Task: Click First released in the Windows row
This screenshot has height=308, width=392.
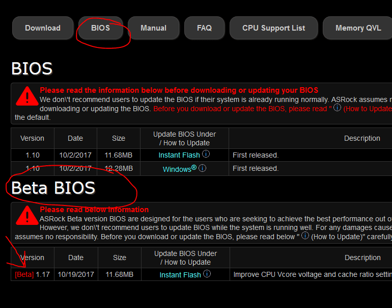Action: tap(256, 168)
